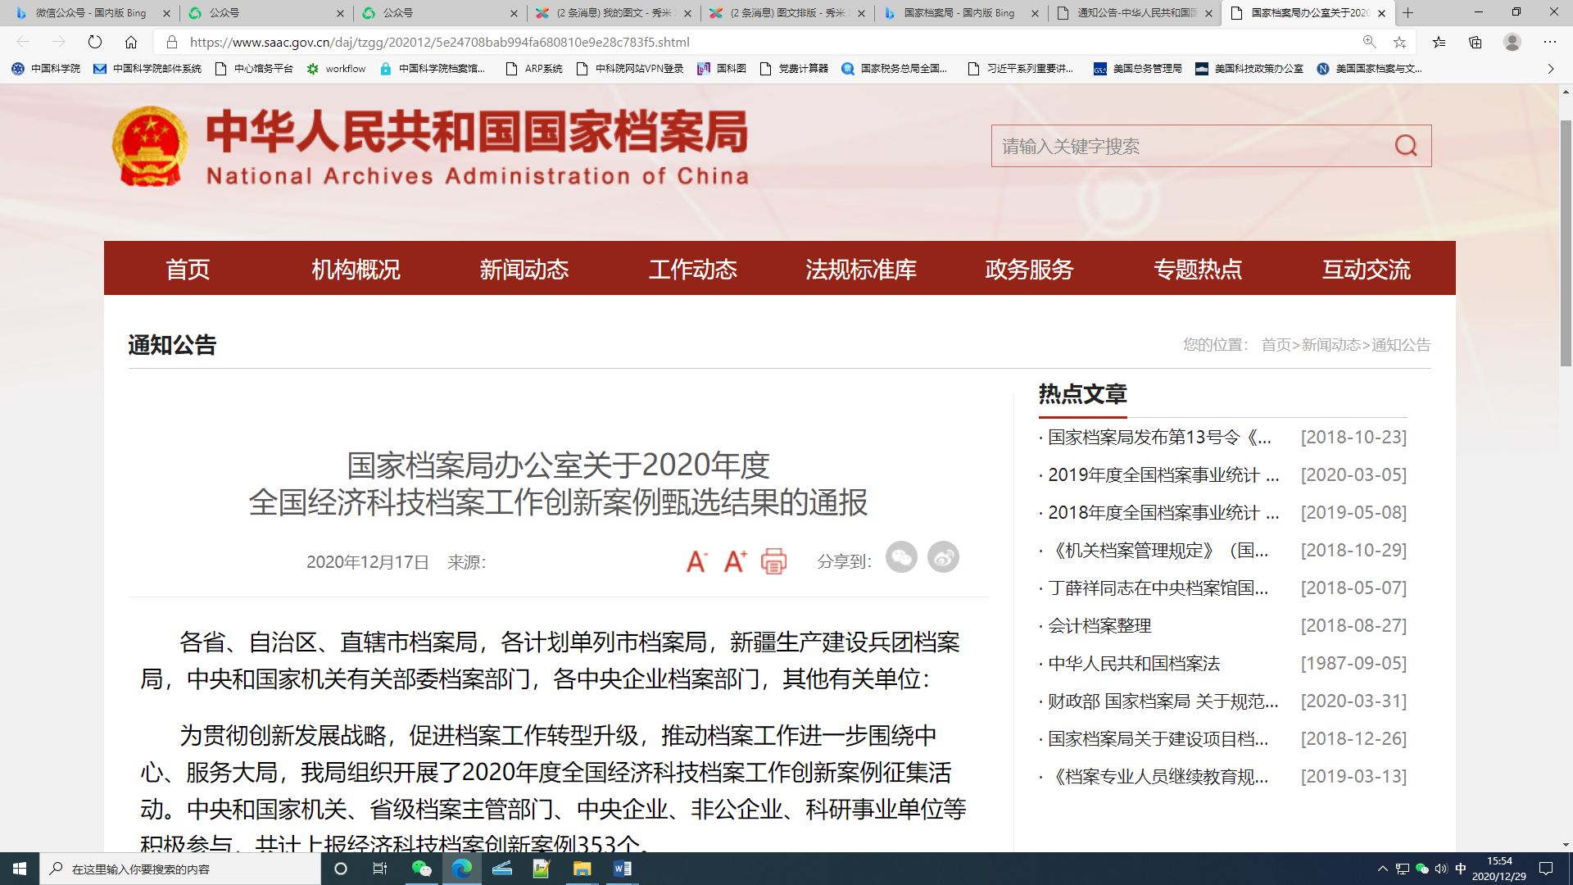
Task: Show hidden system tray icons
Action: click(1382, 869)
